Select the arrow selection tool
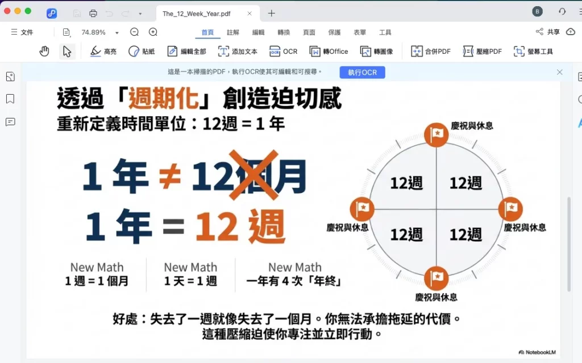The image size is (582, 363). [67, 52]
